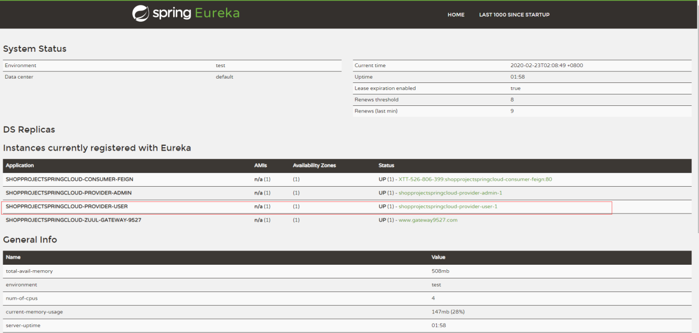Click the Current time value
699x333 pixels.
[546, 66]
